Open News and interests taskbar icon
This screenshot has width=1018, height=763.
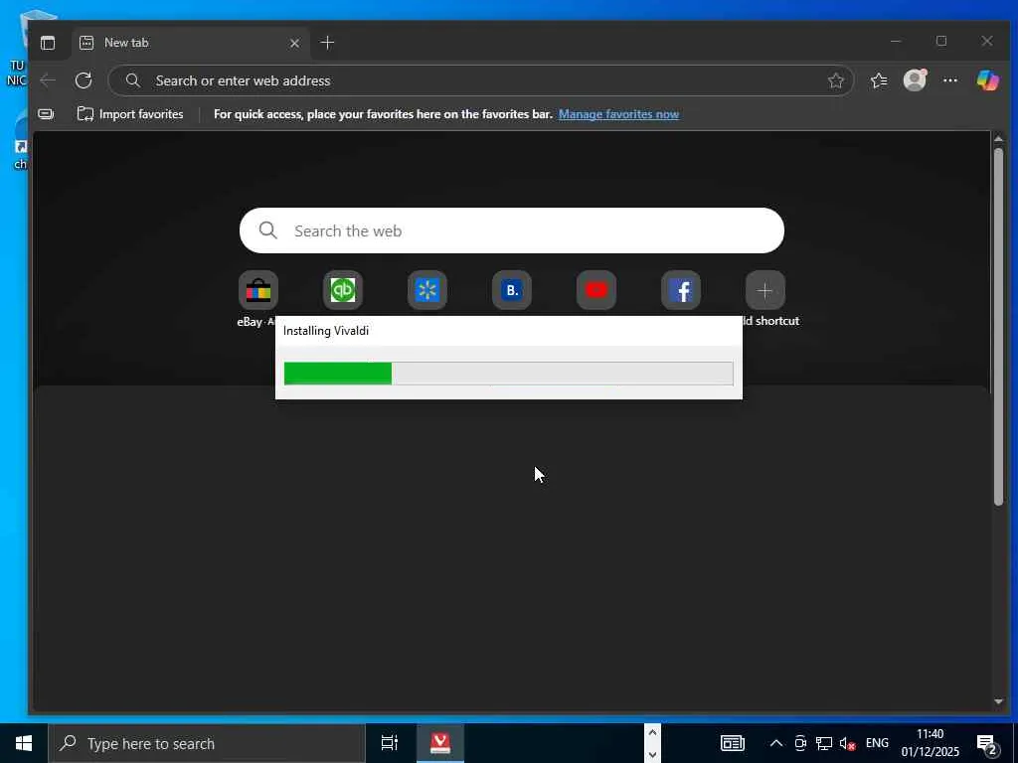coord(733,743)
